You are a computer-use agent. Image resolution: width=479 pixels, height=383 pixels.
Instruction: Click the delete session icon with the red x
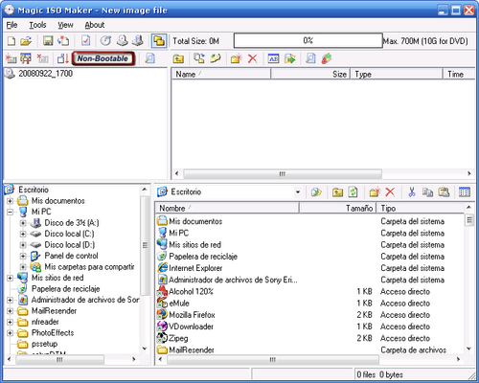pyautogui.click(x=42, y=58)
